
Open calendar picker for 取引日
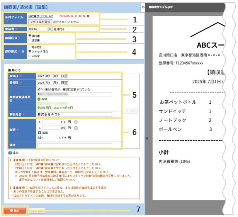point(66,76)
